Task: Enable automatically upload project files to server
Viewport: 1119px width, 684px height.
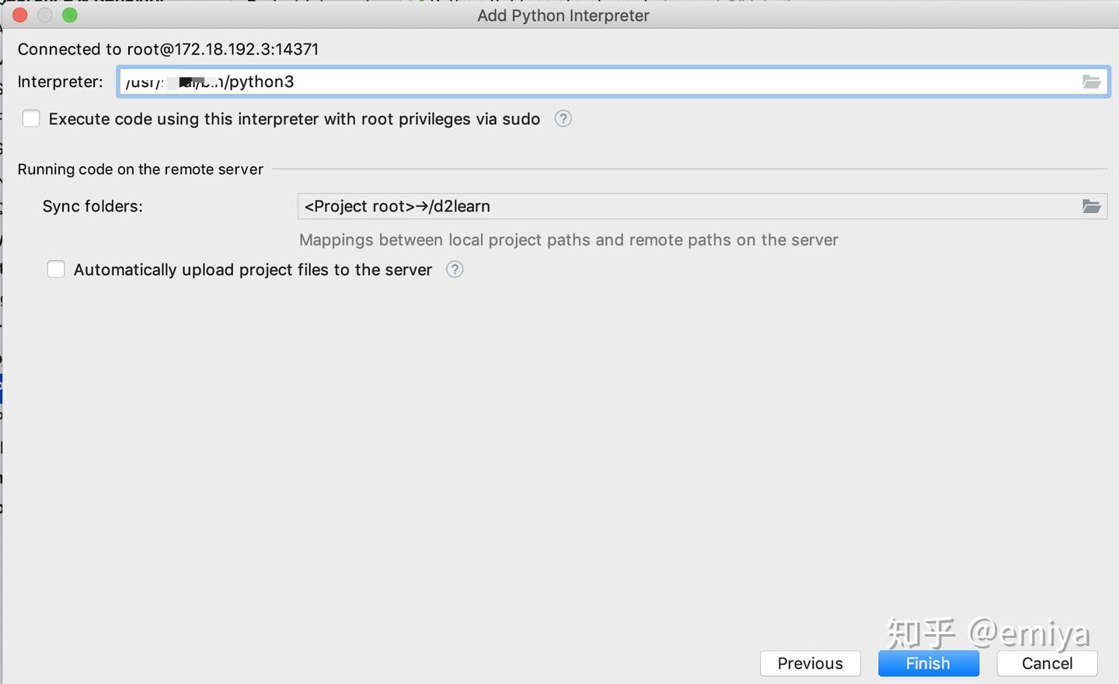Action: tap(56, 270)
